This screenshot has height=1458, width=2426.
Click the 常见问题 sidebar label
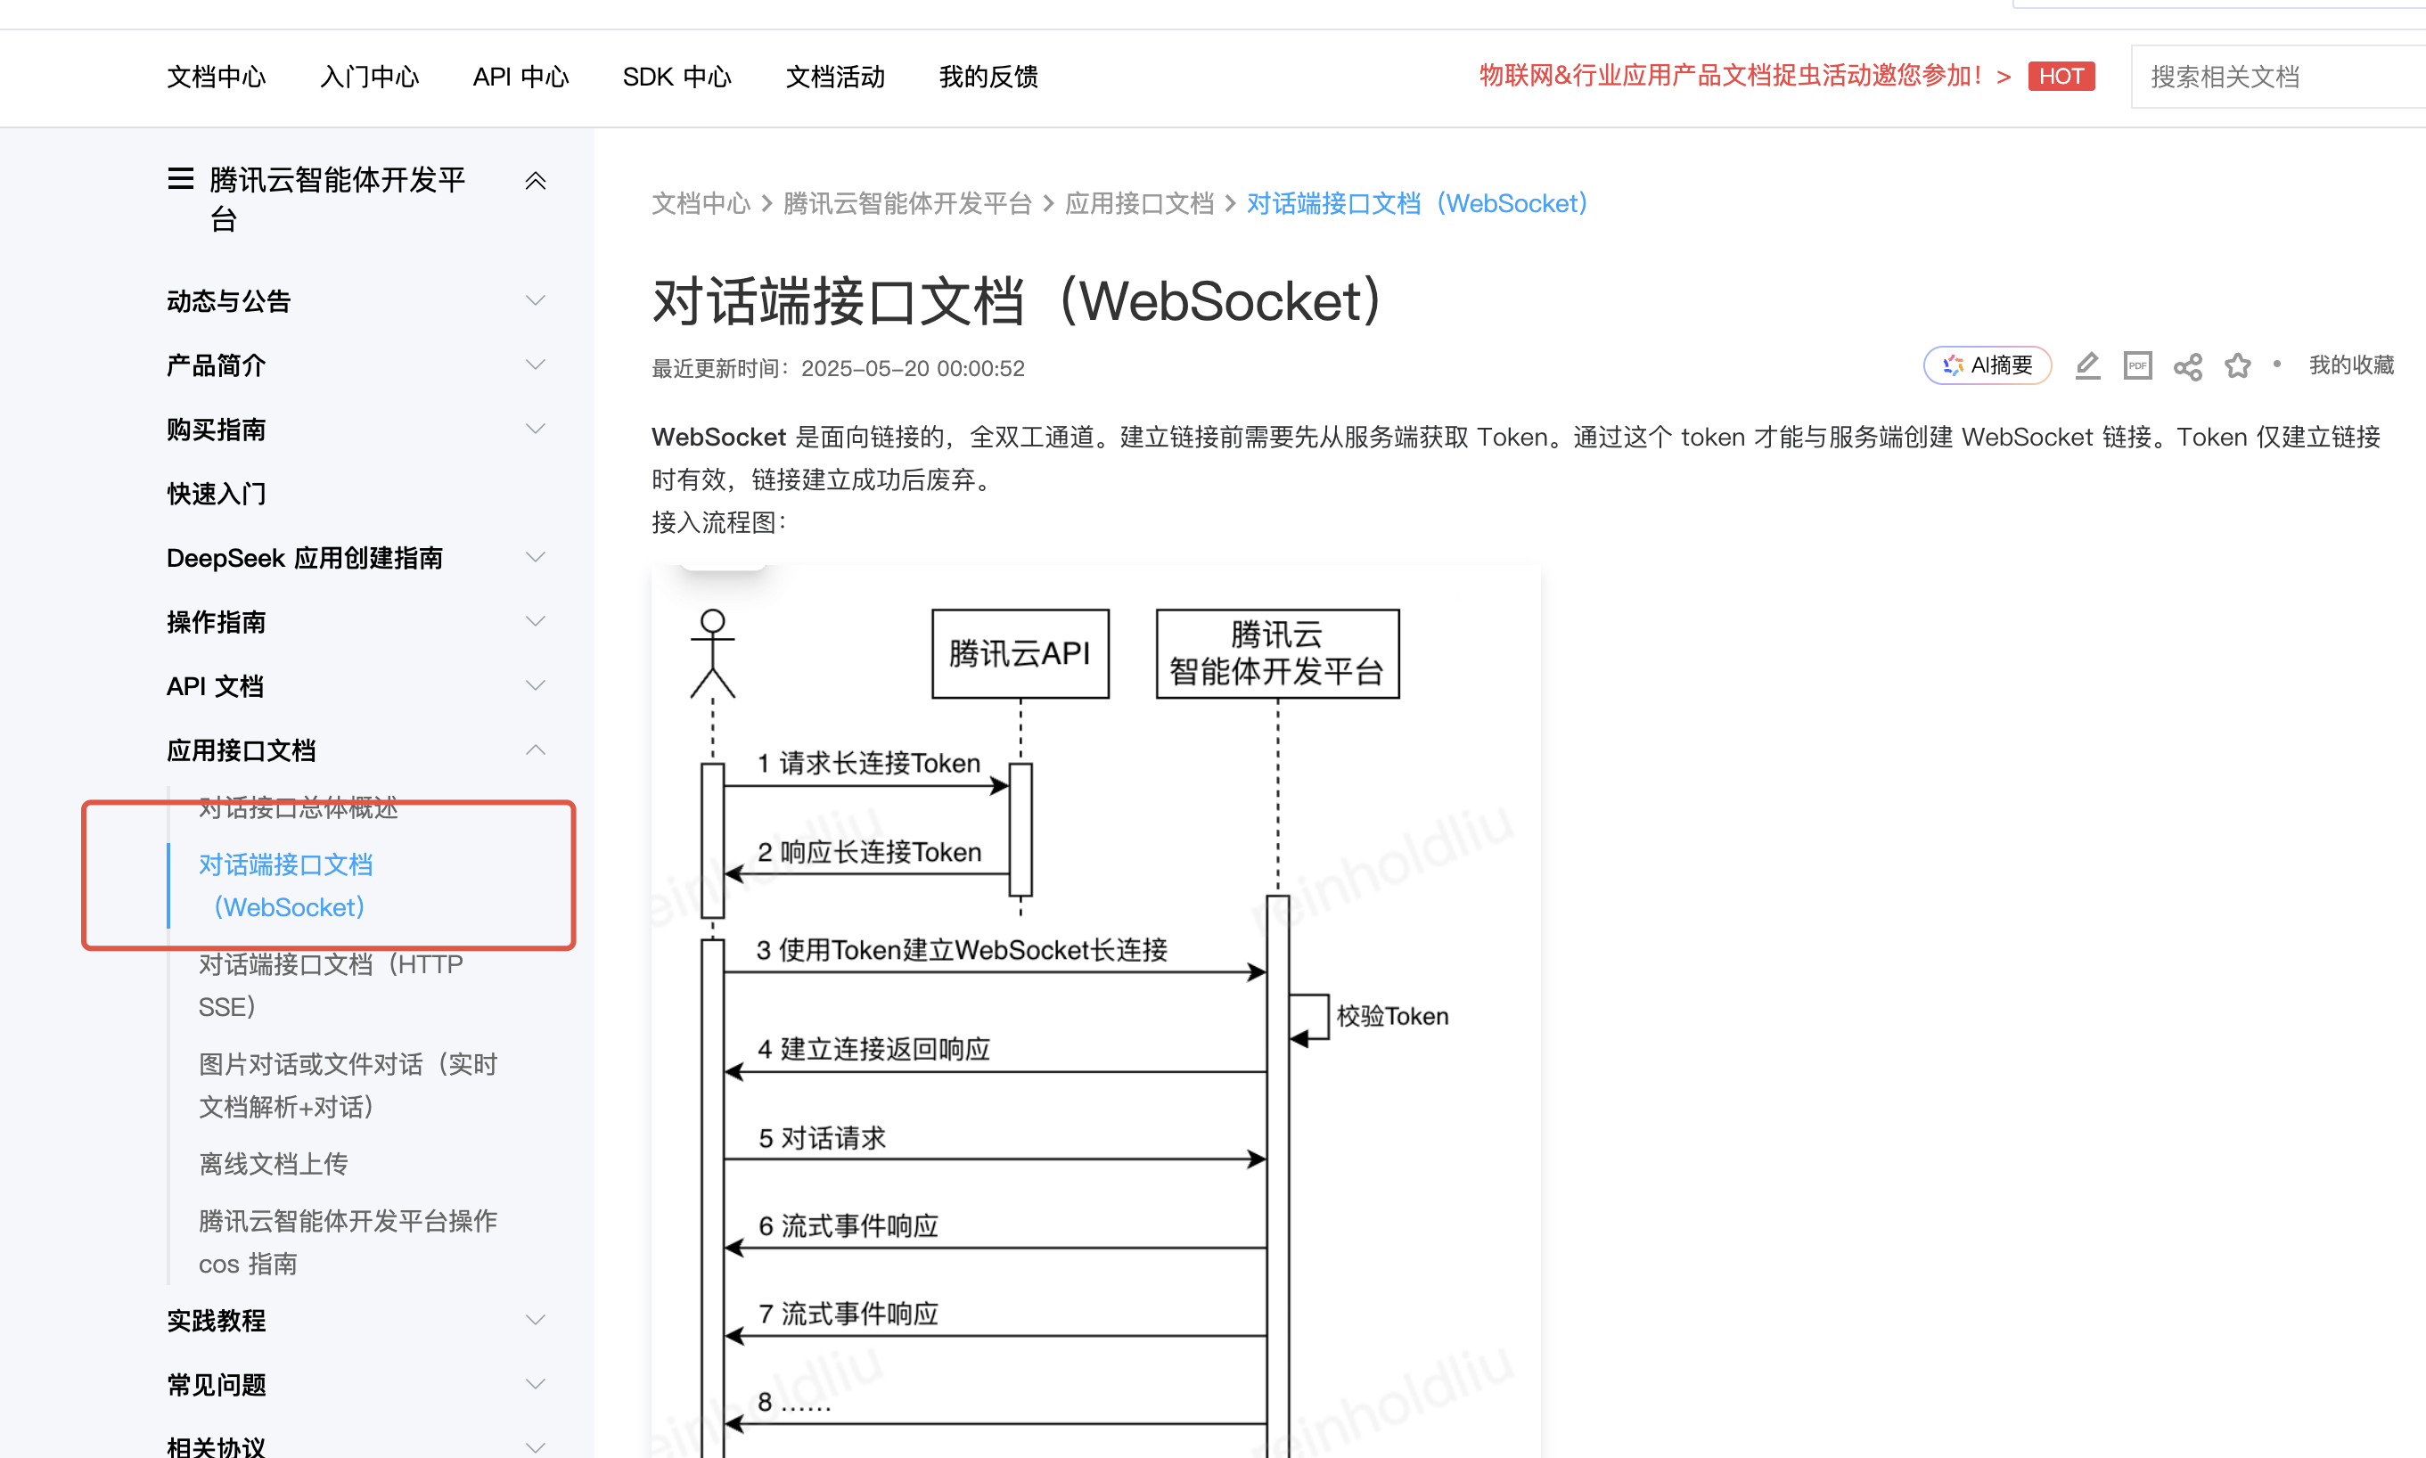click(217, 1384)
